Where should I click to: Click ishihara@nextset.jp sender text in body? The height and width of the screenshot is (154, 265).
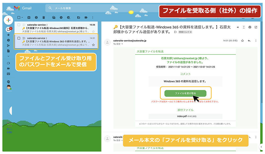(185, 58)
